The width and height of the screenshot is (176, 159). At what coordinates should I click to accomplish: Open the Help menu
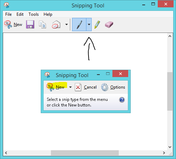point(48,14)
